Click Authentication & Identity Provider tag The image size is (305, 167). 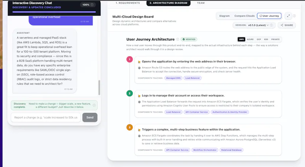click(230, 112)
